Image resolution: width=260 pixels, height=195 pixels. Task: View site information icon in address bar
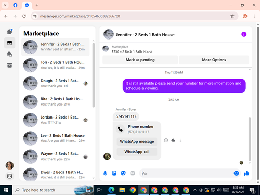(x=35, y=16)
